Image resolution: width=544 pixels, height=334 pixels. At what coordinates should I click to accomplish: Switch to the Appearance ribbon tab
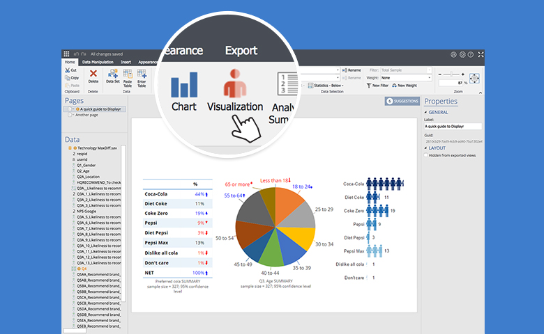[x=147, y=63]
